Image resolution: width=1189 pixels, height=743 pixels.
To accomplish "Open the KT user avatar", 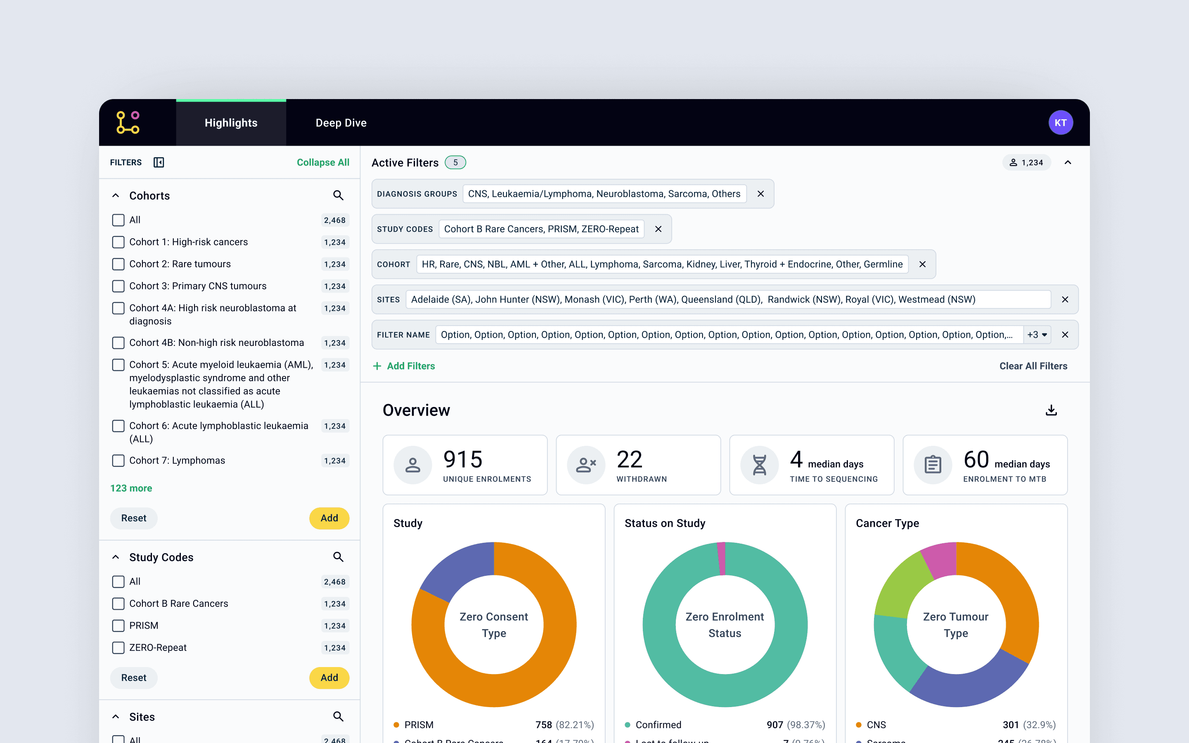I will [1060, 122].
